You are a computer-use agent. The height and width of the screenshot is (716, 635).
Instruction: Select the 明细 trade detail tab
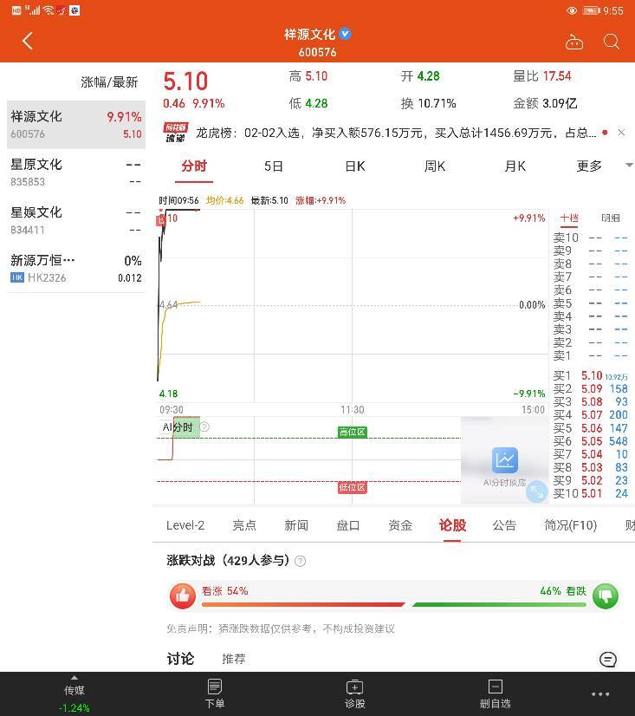611,218
